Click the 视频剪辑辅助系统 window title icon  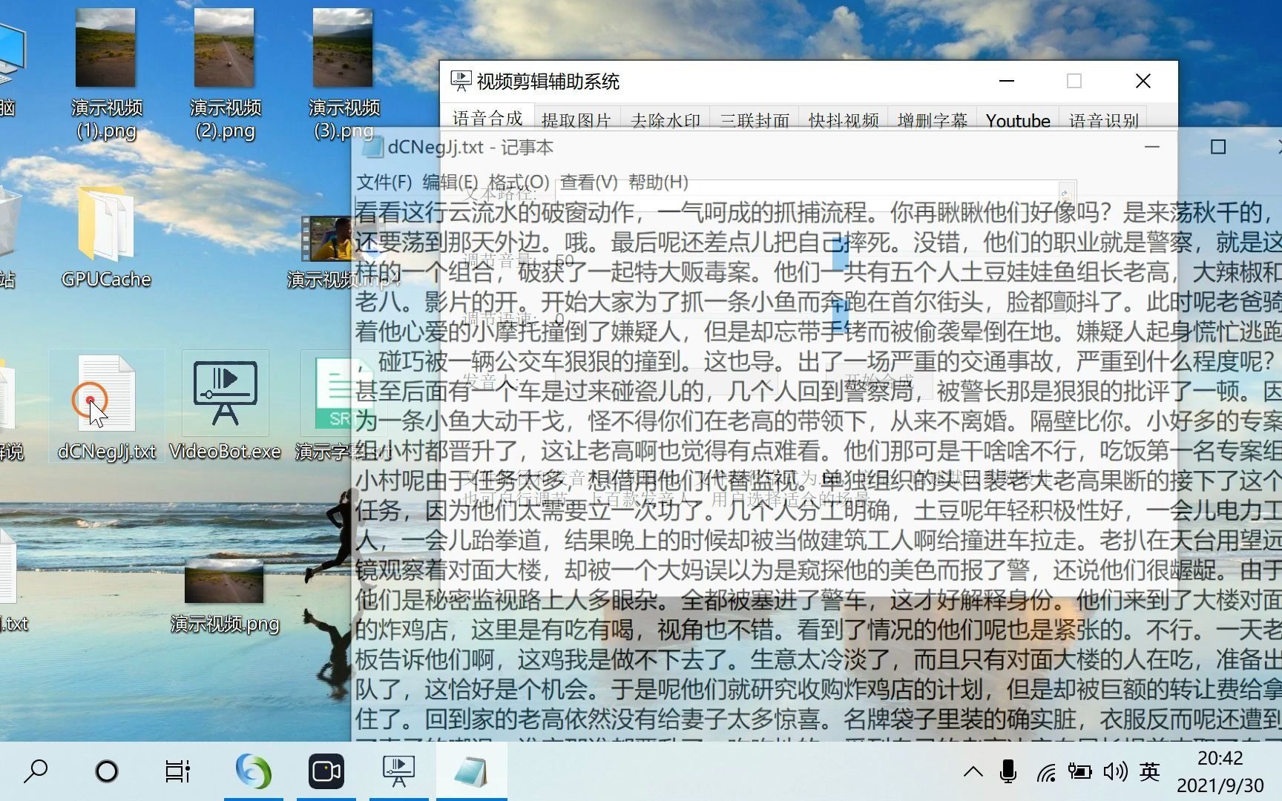(x=461, y=81)
